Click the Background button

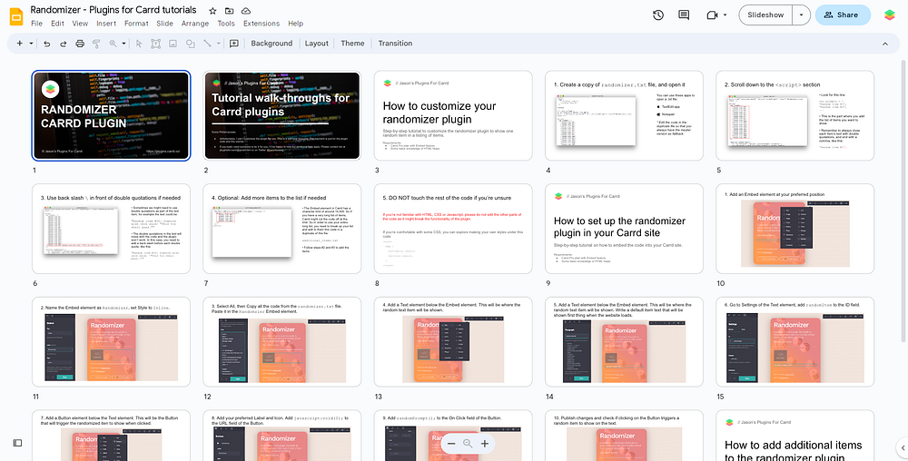(271, 44)
